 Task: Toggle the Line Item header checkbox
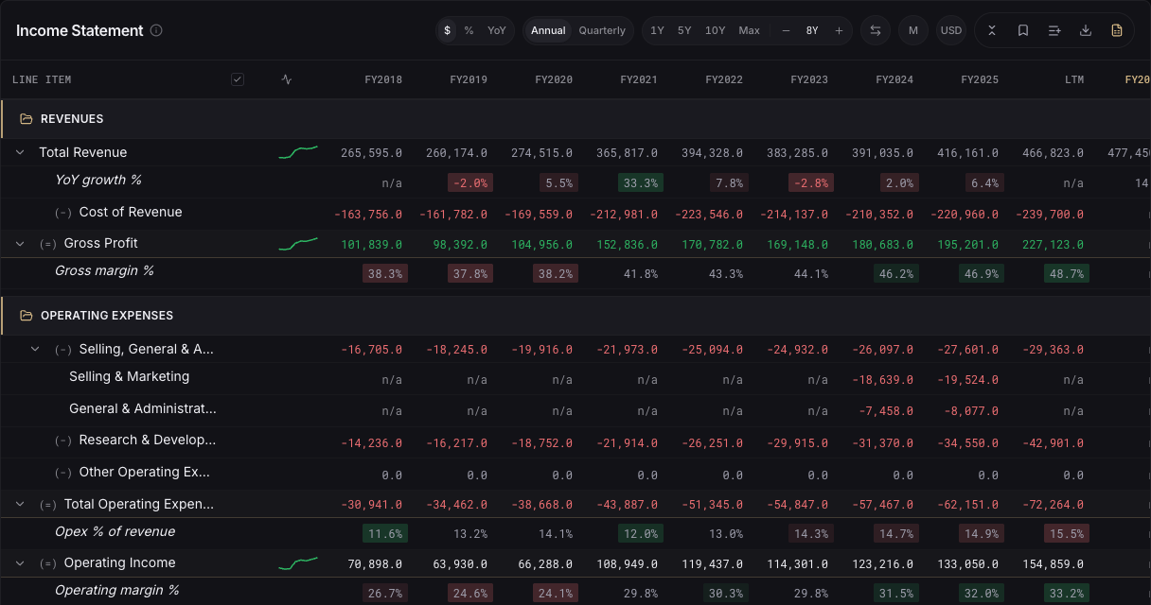pyautogui.click(x=238, y=79)
